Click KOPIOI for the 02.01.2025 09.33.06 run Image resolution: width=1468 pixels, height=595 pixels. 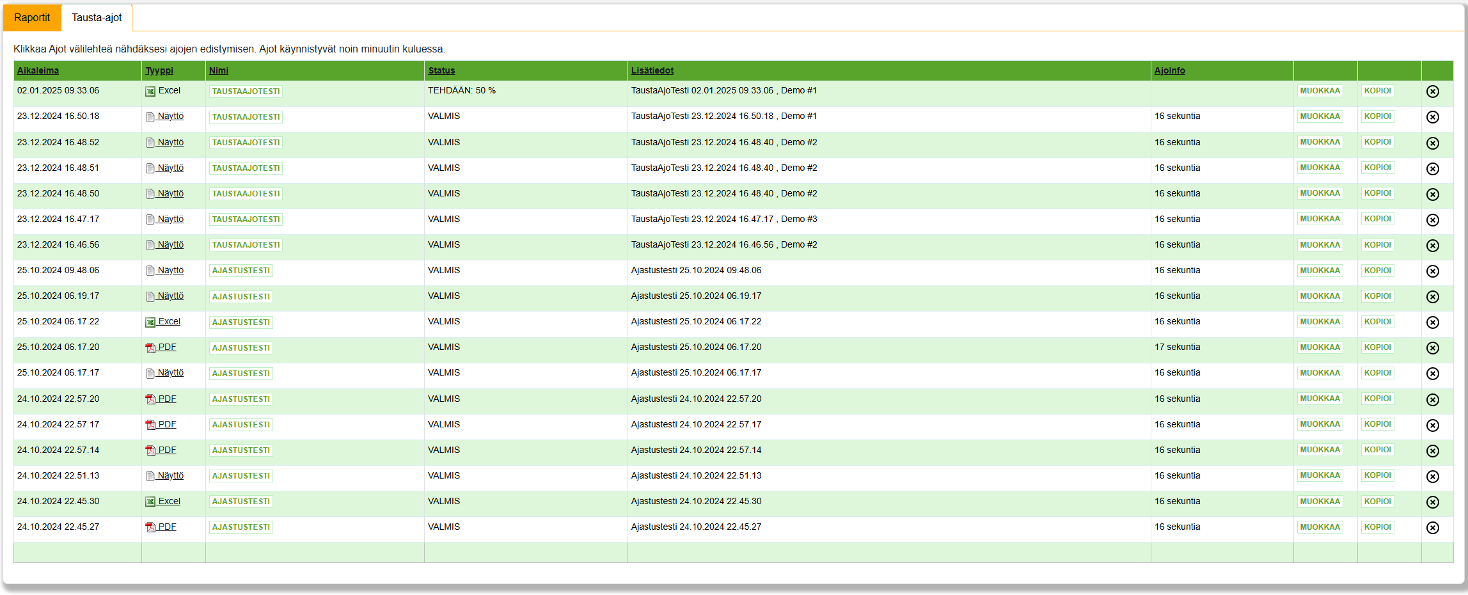1377,91
